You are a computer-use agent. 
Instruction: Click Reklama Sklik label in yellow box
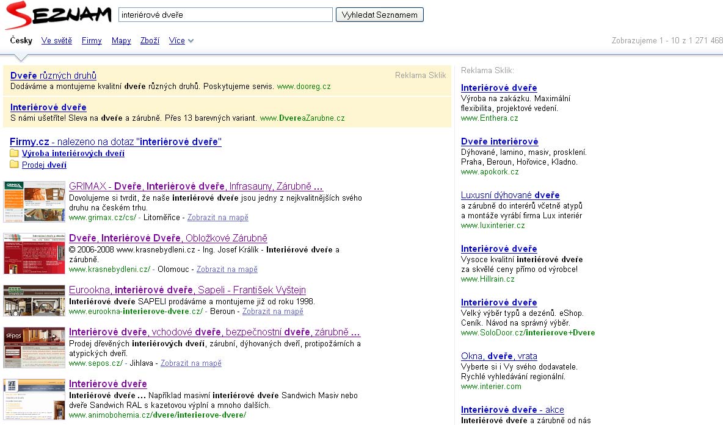pos(421,76)
